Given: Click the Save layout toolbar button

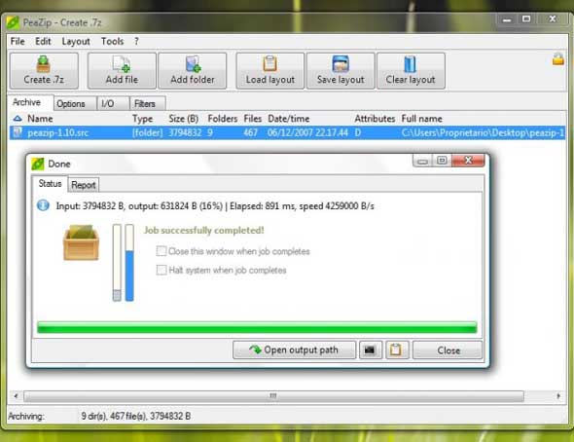Looking at the screenshot, I should pos(341,71).
